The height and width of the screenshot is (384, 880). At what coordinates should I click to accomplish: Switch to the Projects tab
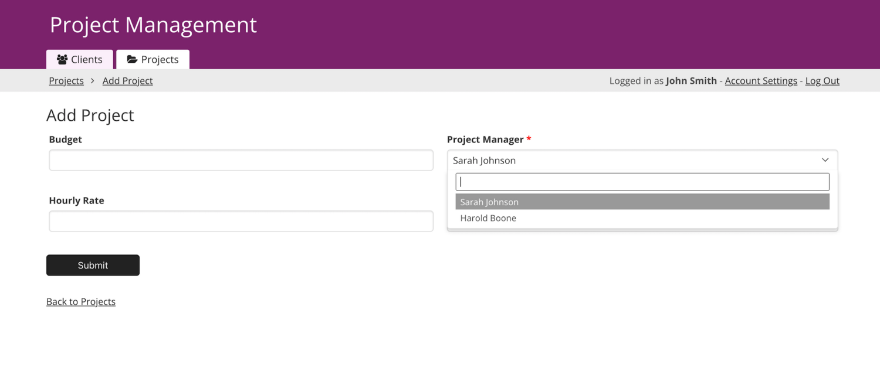click(153, 59)
